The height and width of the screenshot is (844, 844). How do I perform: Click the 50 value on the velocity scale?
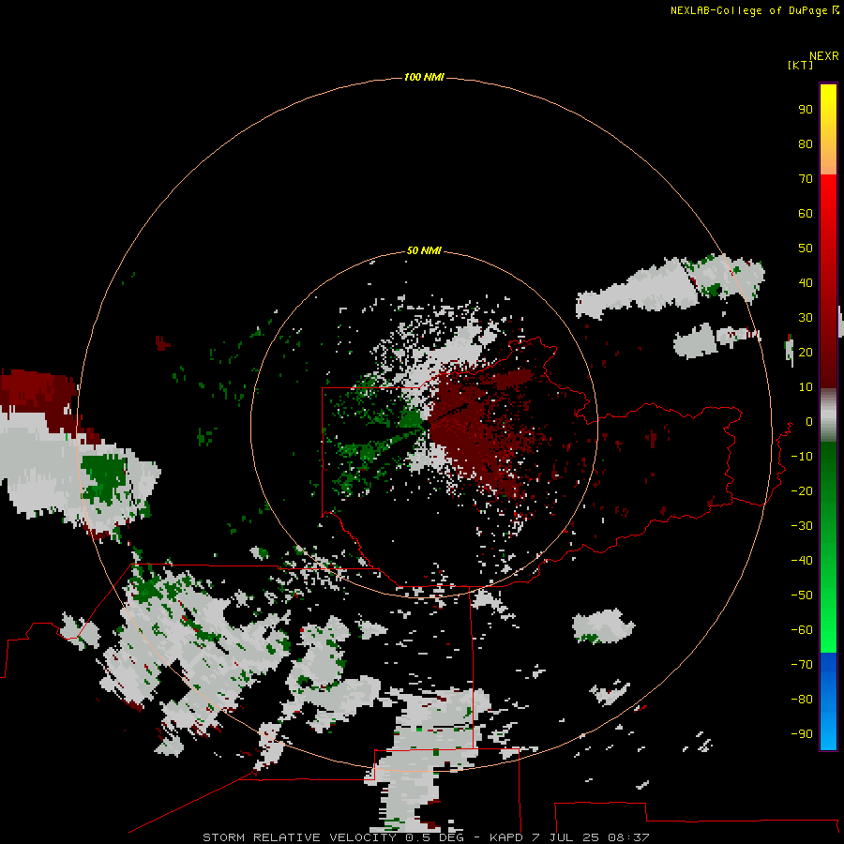[x=806, y=249]
